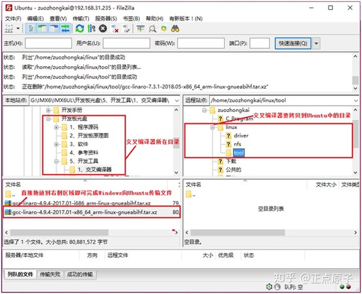Open the 本地站点 path dropdown

point(176,101)
